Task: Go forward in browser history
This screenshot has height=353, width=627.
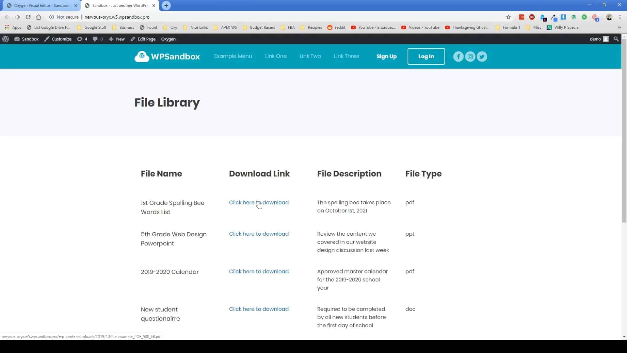Action: [x=18, y=17]
